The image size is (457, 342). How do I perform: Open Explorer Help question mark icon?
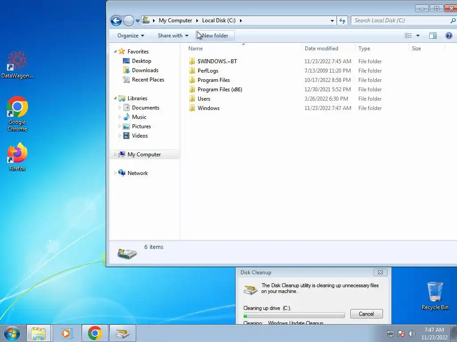(449, 36)
